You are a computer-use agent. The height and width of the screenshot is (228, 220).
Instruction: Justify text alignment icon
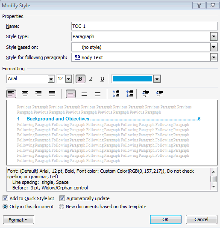point(52,94)
